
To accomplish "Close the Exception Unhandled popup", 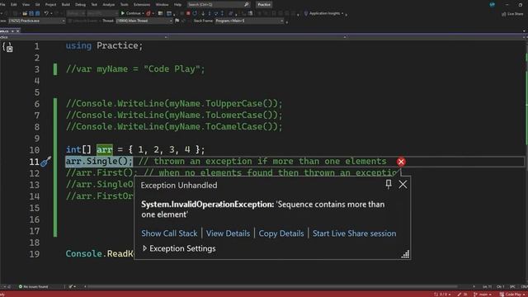I will click(403, 184).
